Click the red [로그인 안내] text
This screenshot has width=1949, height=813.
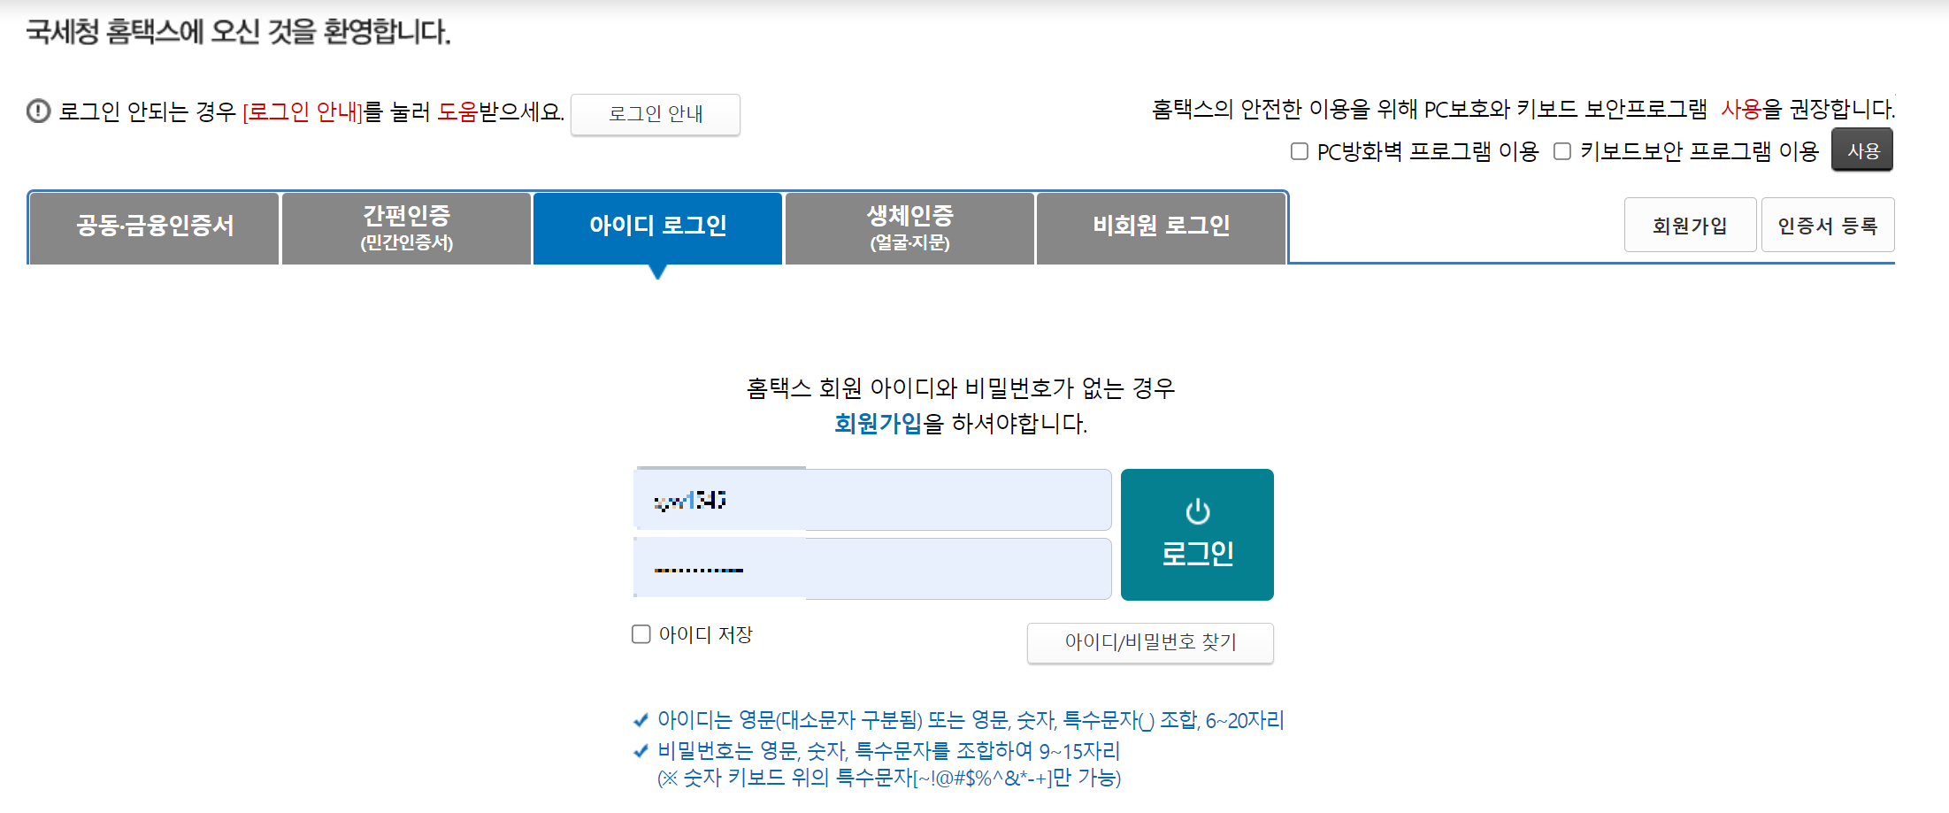click(x=303, y=111)
